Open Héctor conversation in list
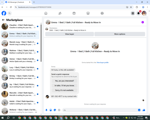The width and height of the screenshot is (150, 120). 20,60
